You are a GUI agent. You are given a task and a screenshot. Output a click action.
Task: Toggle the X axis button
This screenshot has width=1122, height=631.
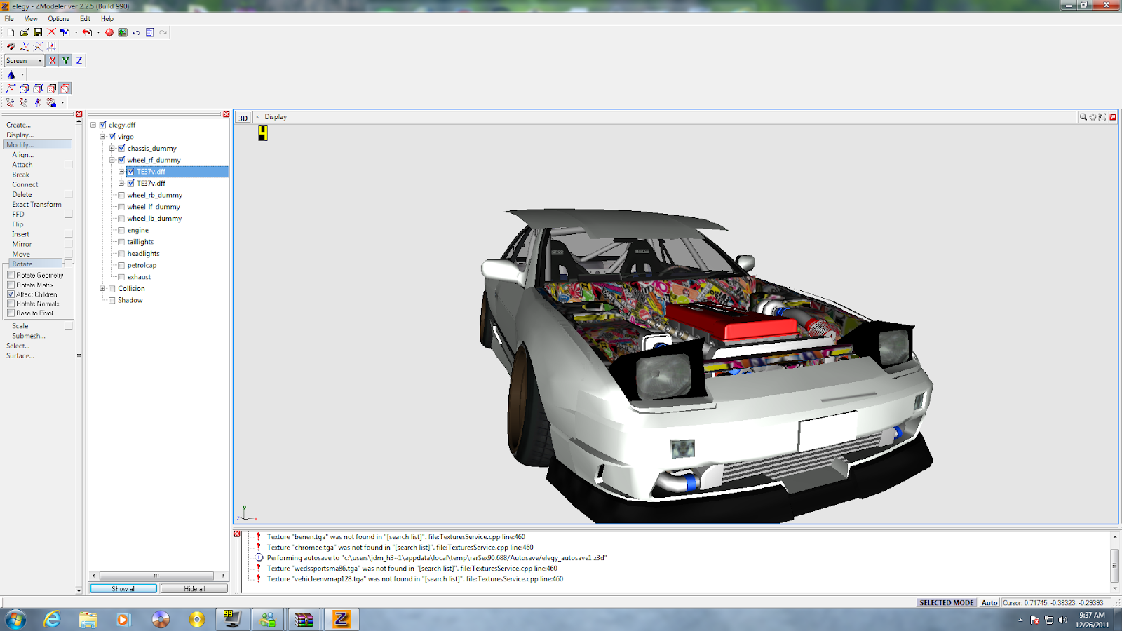point(53,60)
